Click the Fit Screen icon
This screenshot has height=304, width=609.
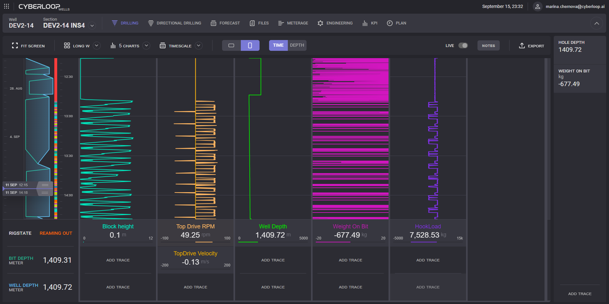click(x=15, y=46)
